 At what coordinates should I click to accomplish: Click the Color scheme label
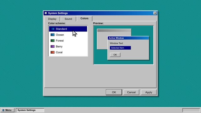point(57,23)
